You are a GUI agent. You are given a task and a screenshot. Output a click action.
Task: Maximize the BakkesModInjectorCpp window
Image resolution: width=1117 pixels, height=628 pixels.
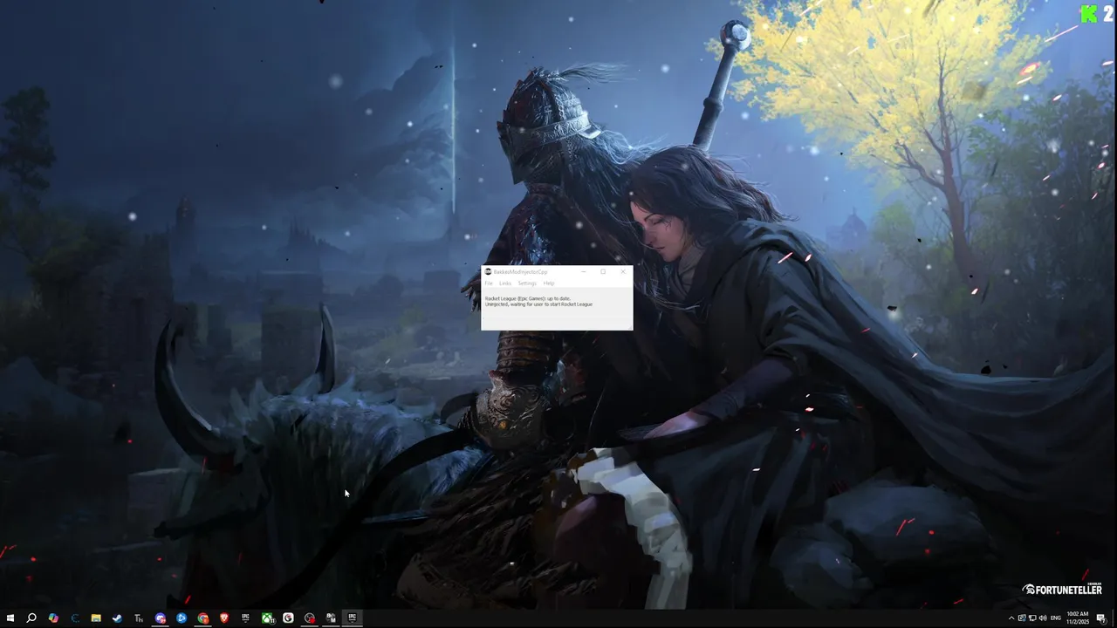pyautogui.click(x=603, y=272)
